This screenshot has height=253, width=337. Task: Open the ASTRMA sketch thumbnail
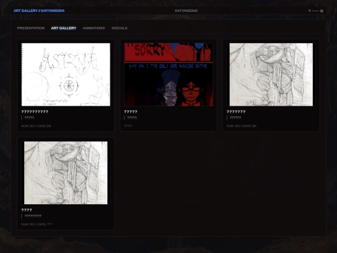click(x=66, y=74)
